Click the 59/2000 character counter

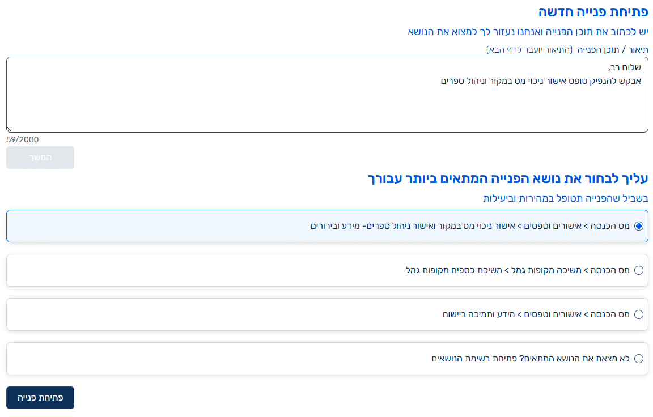pyautogui.click(x=23, y=139)
